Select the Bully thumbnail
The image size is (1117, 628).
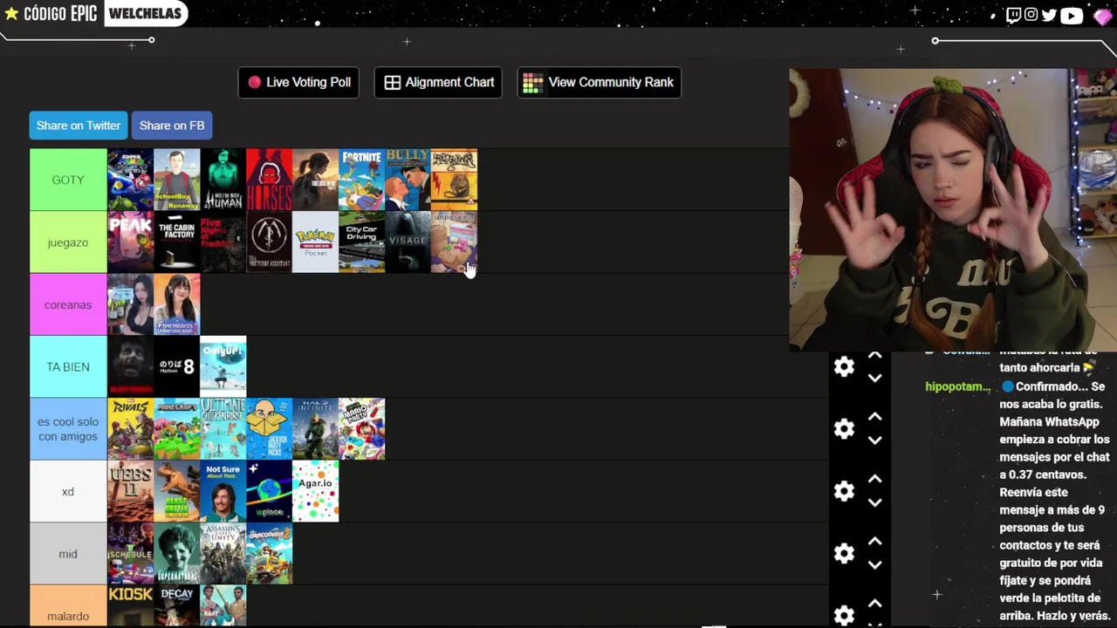[408, 180]
